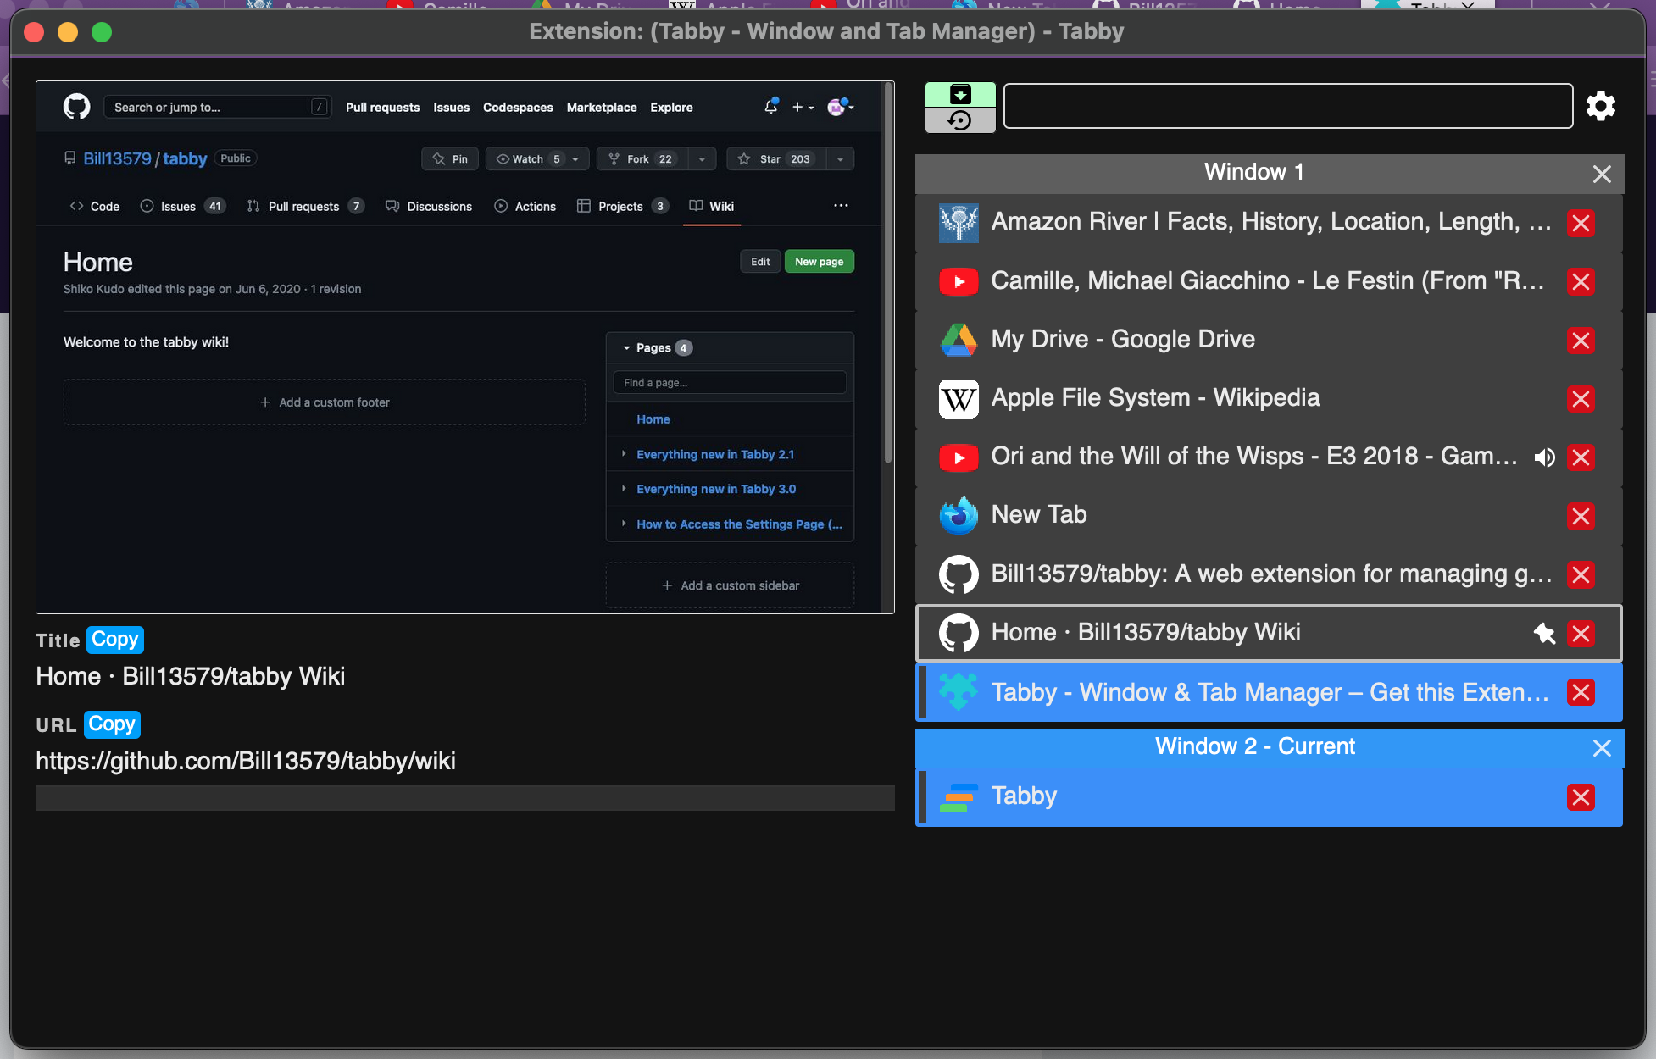Select the New Tab entry

click(x=1039, y=515)
